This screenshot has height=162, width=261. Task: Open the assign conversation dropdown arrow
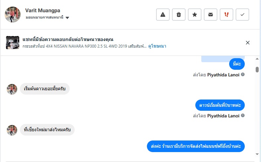click(67, 18)
